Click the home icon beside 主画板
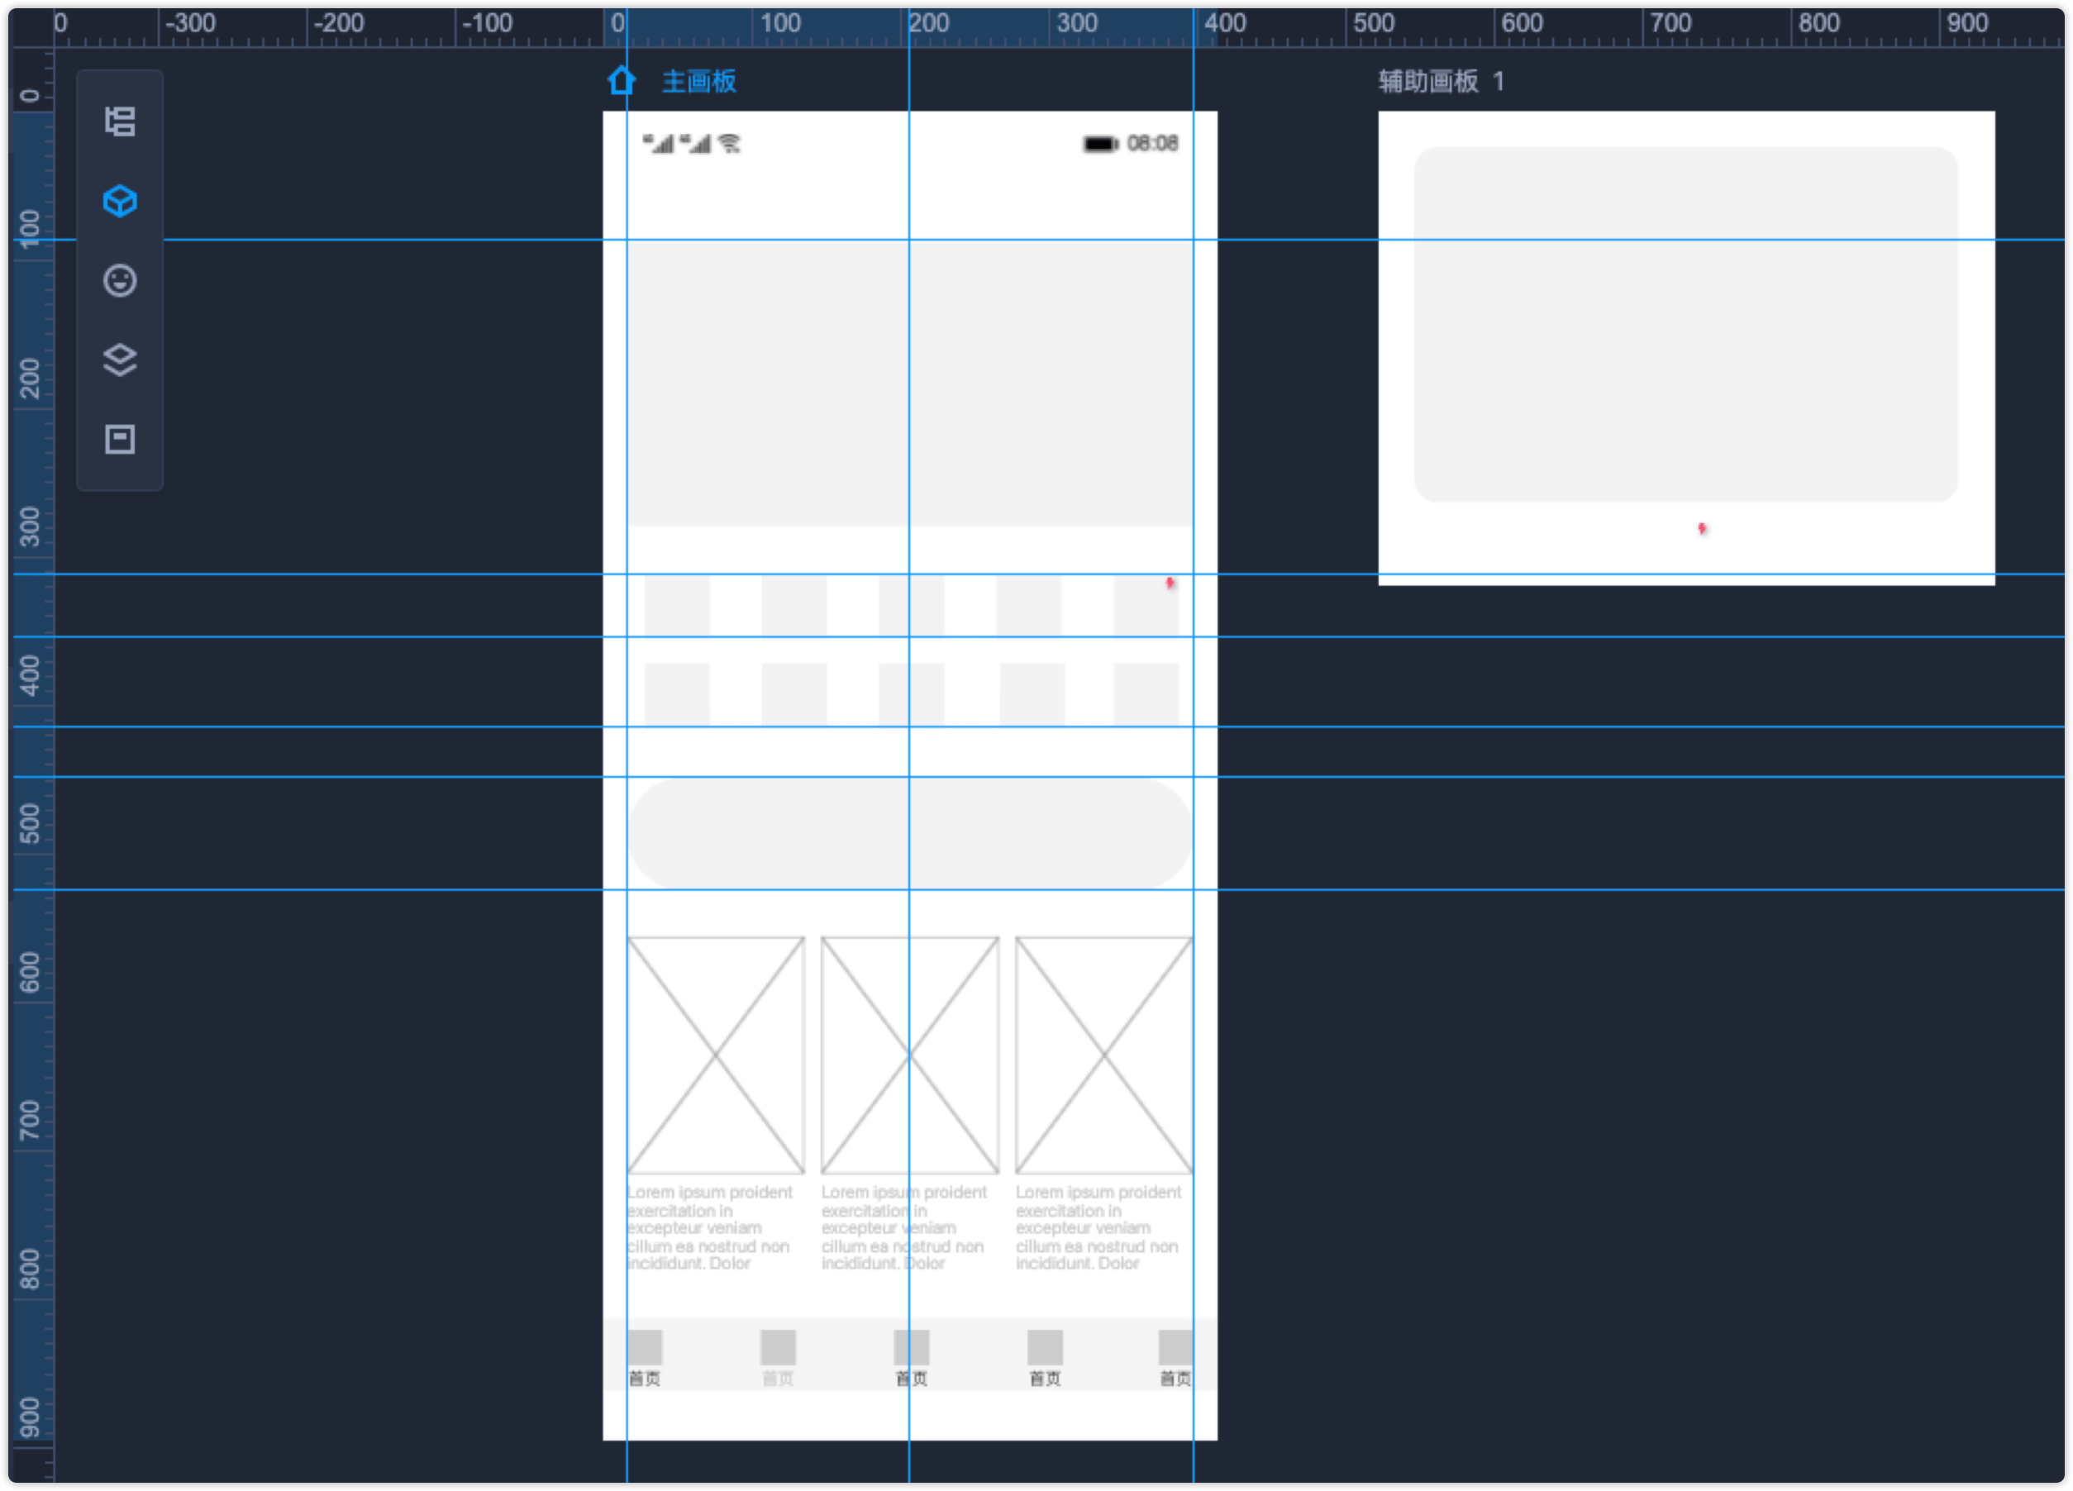 click(622, 80)
